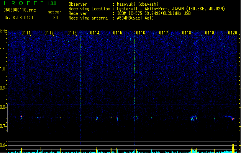Click the 0114 time marker
Viewport: 241px width, 153px height.
coord(95,33)
